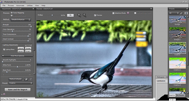Click the redo arrow in Adjustments panel
This screenshot has height=101, width=189.
(31, 79)
